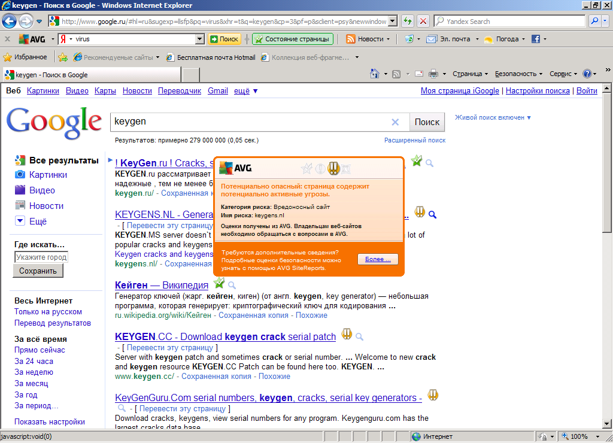Screen dimensions: 613x443
Task: Open the Войти link
Action: [x=587, y=91]
